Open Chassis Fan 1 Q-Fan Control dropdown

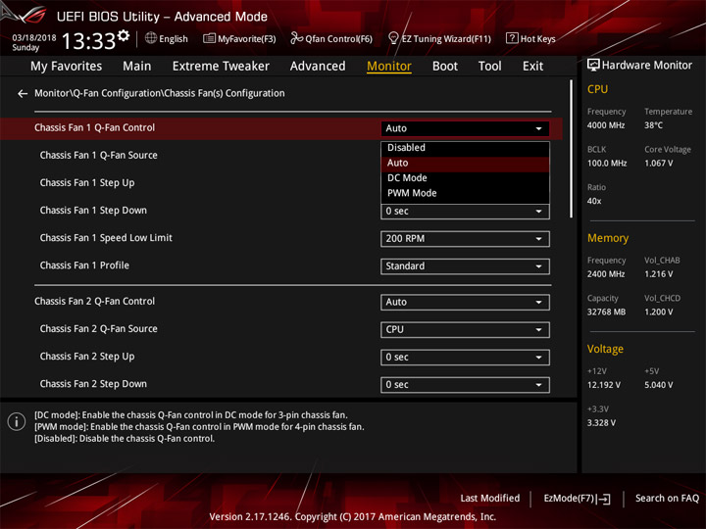[465, 128]
